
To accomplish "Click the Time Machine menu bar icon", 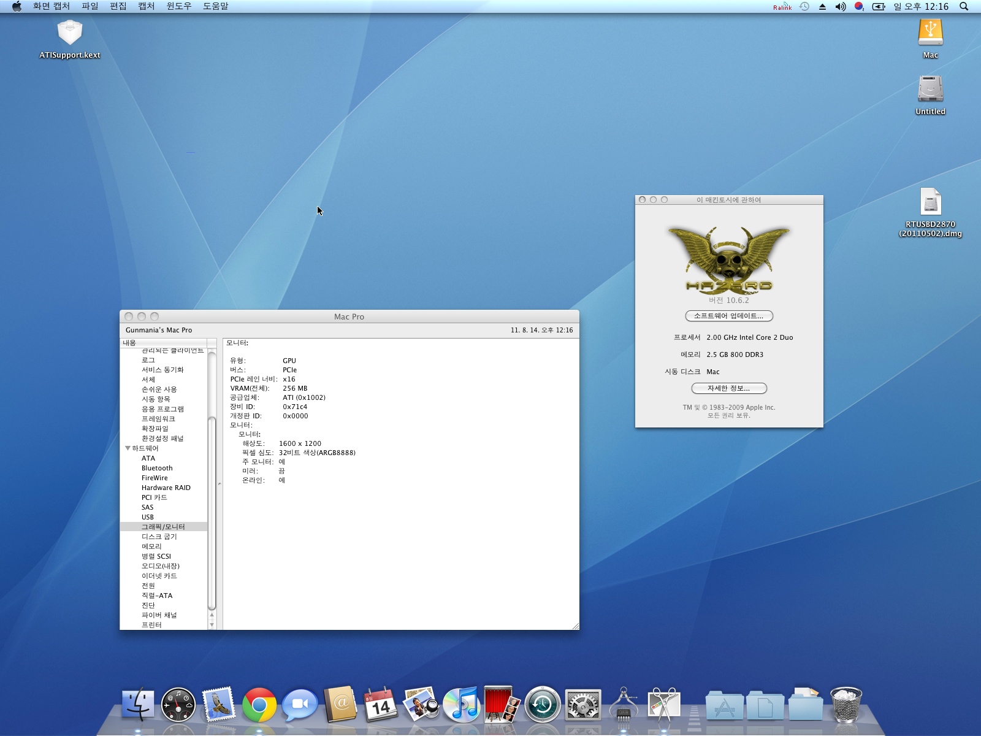I will [804, 6].
